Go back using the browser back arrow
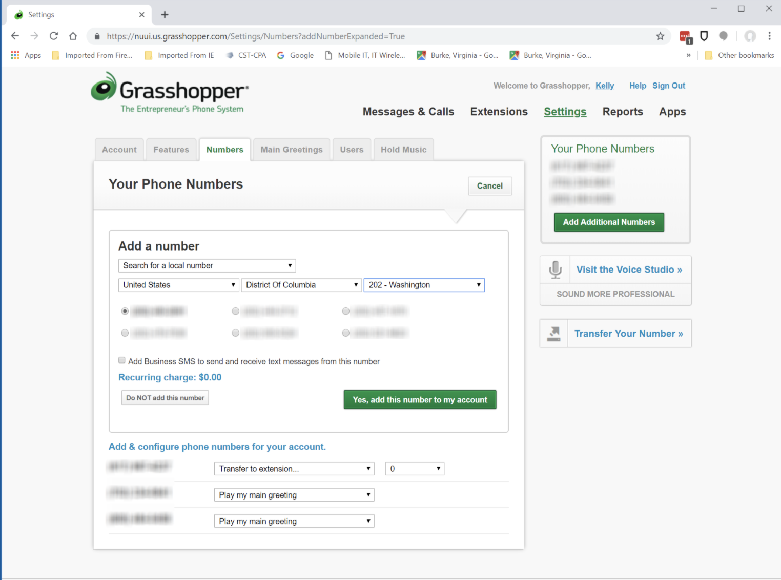Image resolution: width=781 pixels, height=580 pixels. (x=15, y=36)
